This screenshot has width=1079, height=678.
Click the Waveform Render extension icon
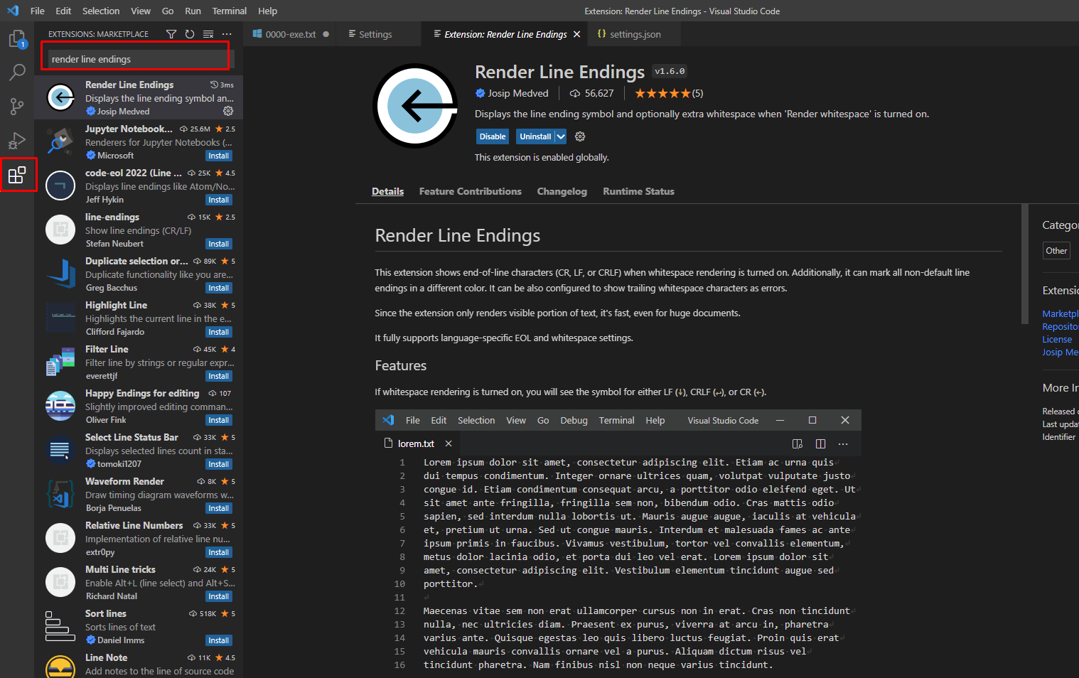pyautogui.click(x=60, y=494)
